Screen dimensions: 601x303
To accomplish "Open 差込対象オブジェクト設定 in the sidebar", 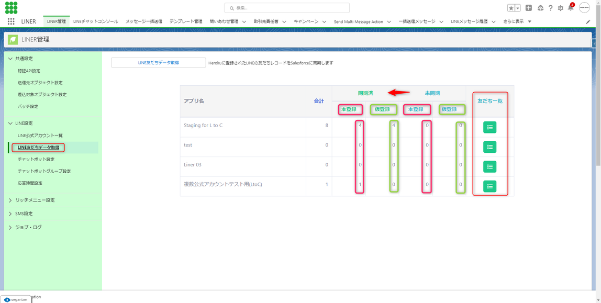I will pos(42,94).
